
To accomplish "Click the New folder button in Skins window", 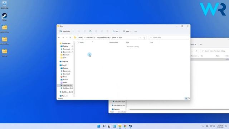I will click(65, 31).
